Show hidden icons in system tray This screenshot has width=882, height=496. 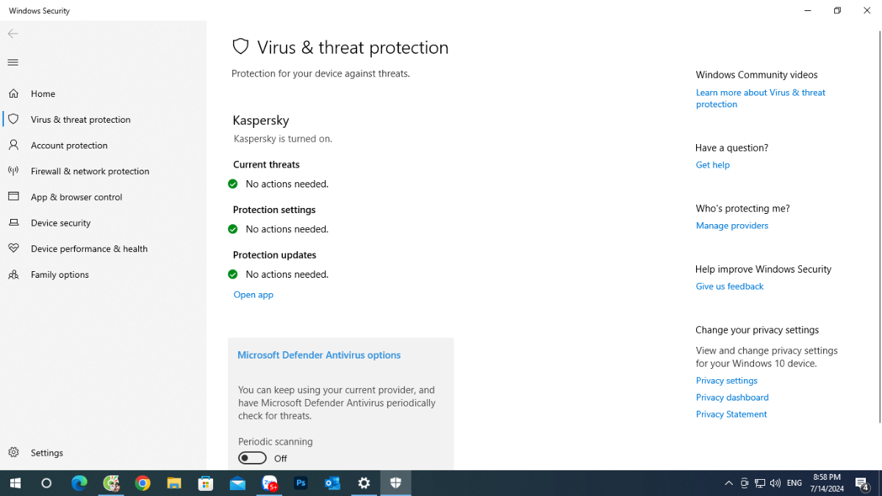pyautogui.click(x=728, y=483)
